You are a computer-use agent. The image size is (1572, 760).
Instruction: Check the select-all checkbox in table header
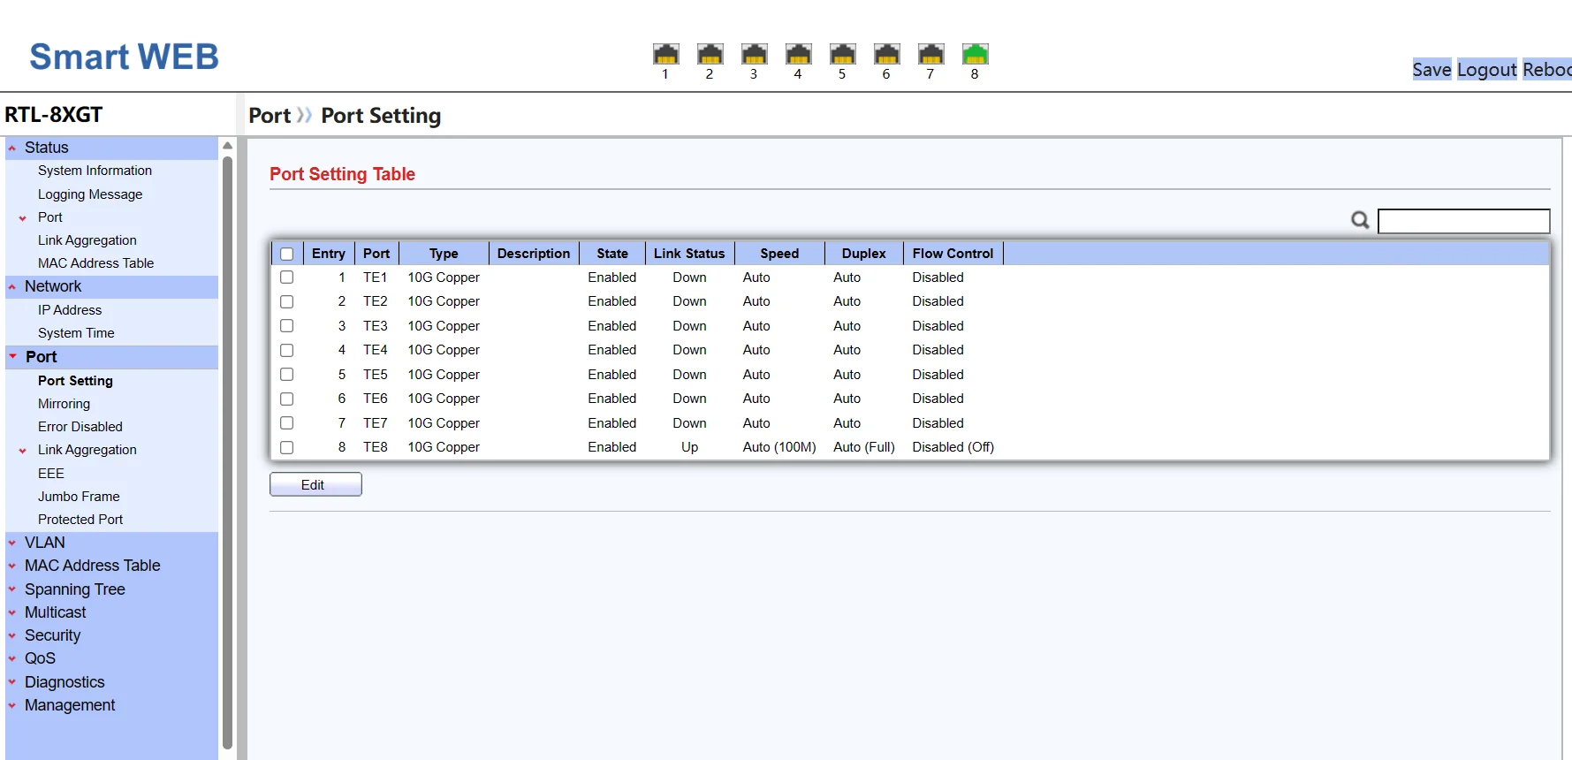coord(286,254)
